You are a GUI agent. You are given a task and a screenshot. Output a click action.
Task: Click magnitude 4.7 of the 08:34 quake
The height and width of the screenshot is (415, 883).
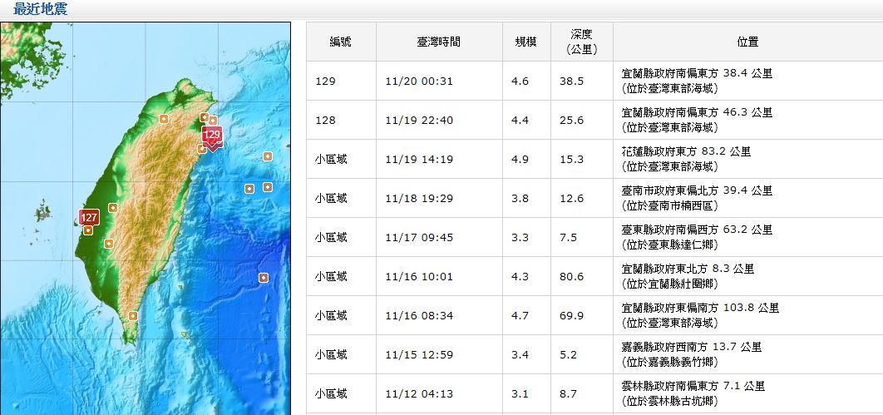(x=520, y=316)
